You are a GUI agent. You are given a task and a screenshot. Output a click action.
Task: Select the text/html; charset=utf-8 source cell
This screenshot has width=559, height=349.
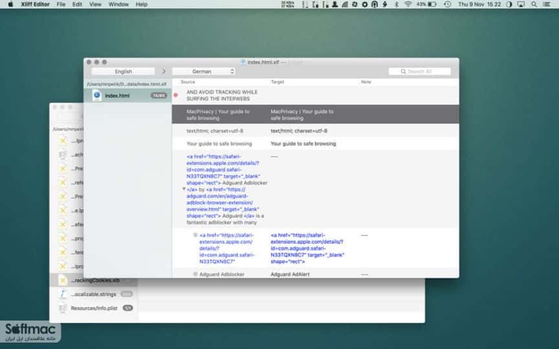(215, 131)
